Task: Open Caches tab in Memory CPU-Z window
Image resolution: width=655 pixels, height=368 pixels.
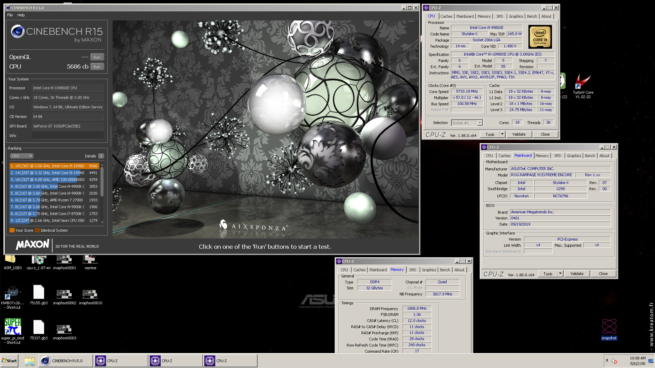Action: click(x=359, y=270)
